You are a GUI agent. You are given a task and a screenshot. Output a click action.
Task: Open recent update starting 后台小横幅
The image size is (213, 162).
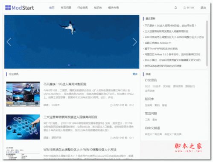(x=173, y=60)
